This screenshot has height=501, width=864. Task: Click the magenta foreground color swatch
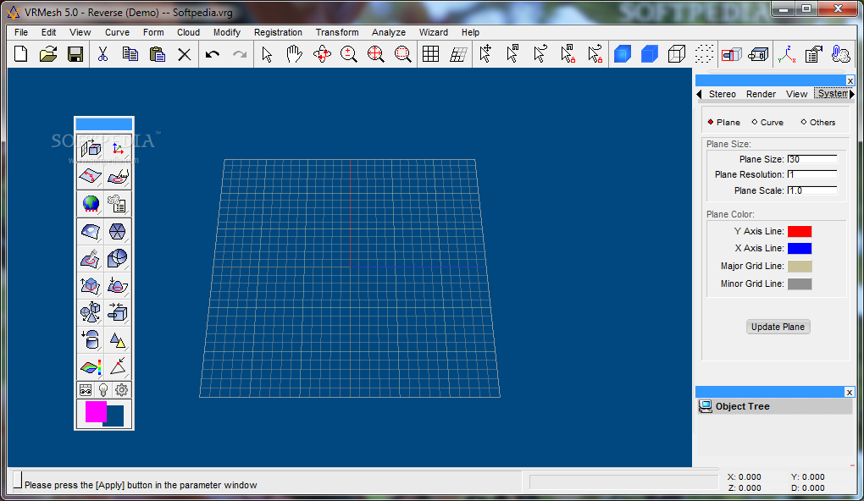click(95, 411)
